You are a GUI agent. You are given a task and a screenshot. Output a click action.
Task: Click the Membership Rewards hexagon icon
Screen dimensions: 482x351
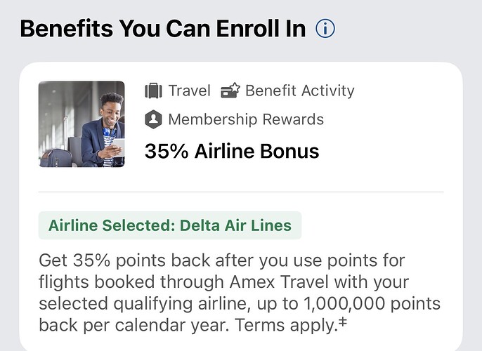(153, 119)
